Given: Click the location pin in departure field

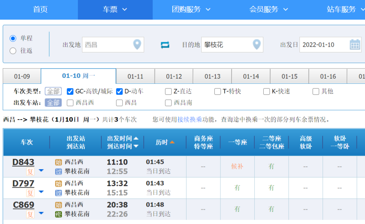Looking at the screenshot, I should coord(137,45).
